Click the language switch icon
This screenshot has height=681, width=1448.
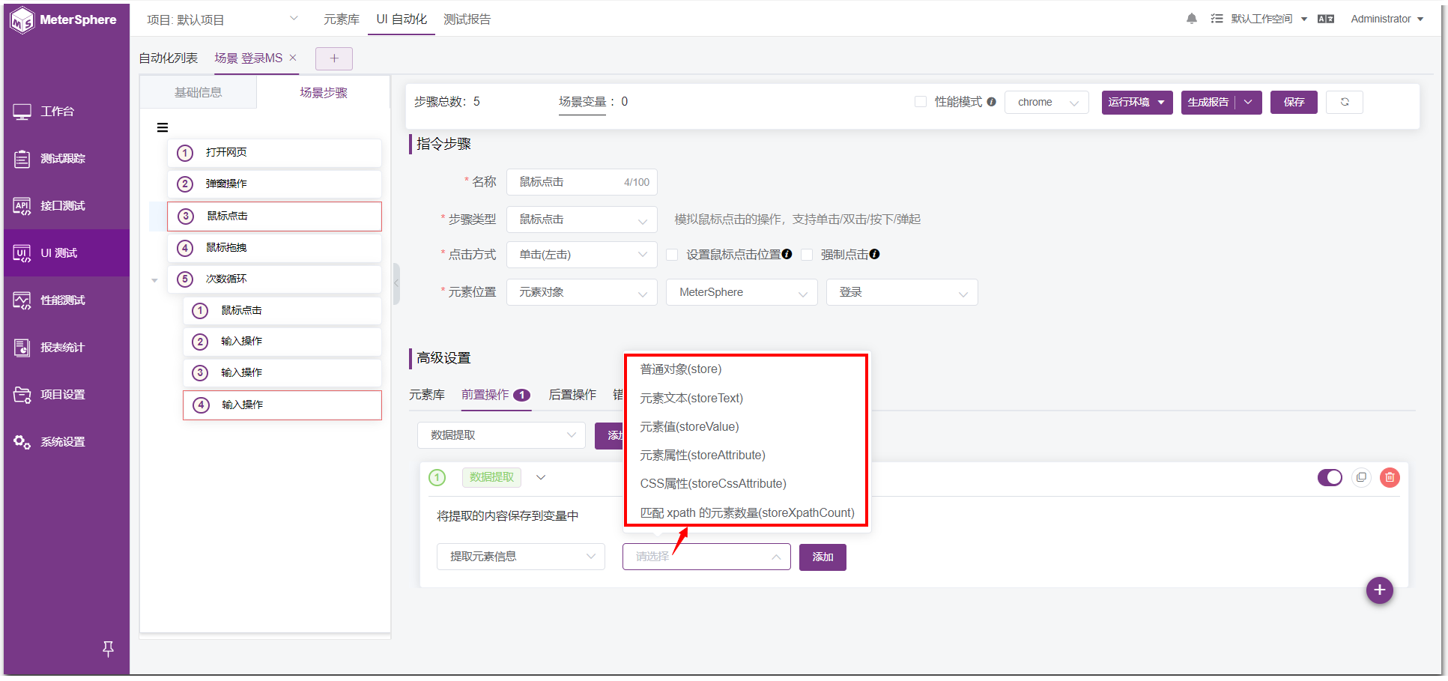coord(1326,19)
